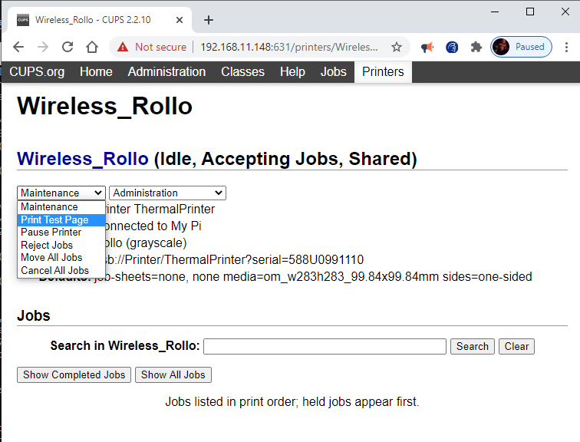Show Completed Jobs
580x442 pixels.
point(74,375)
